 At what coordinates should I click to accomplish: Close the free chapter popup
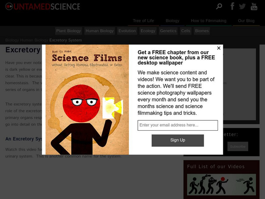click(x=219, y=48)
